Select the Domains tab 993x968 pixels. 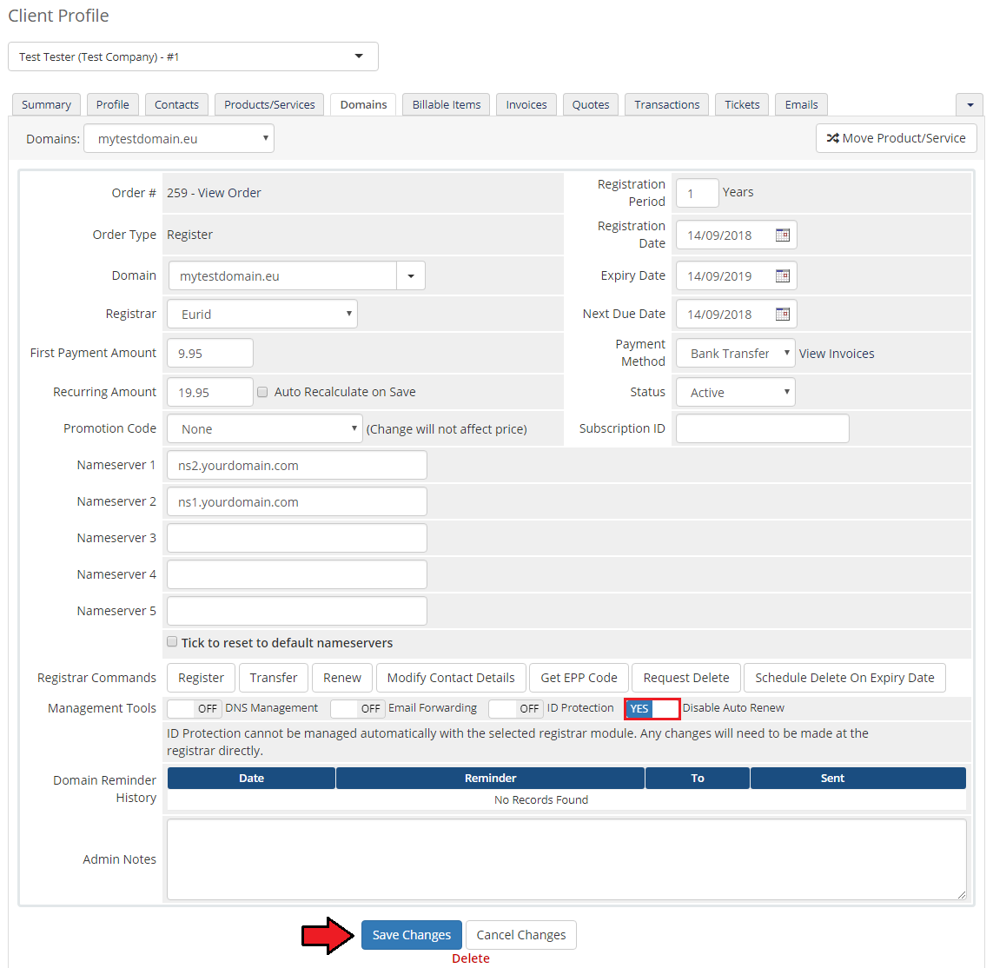[363, 104]
